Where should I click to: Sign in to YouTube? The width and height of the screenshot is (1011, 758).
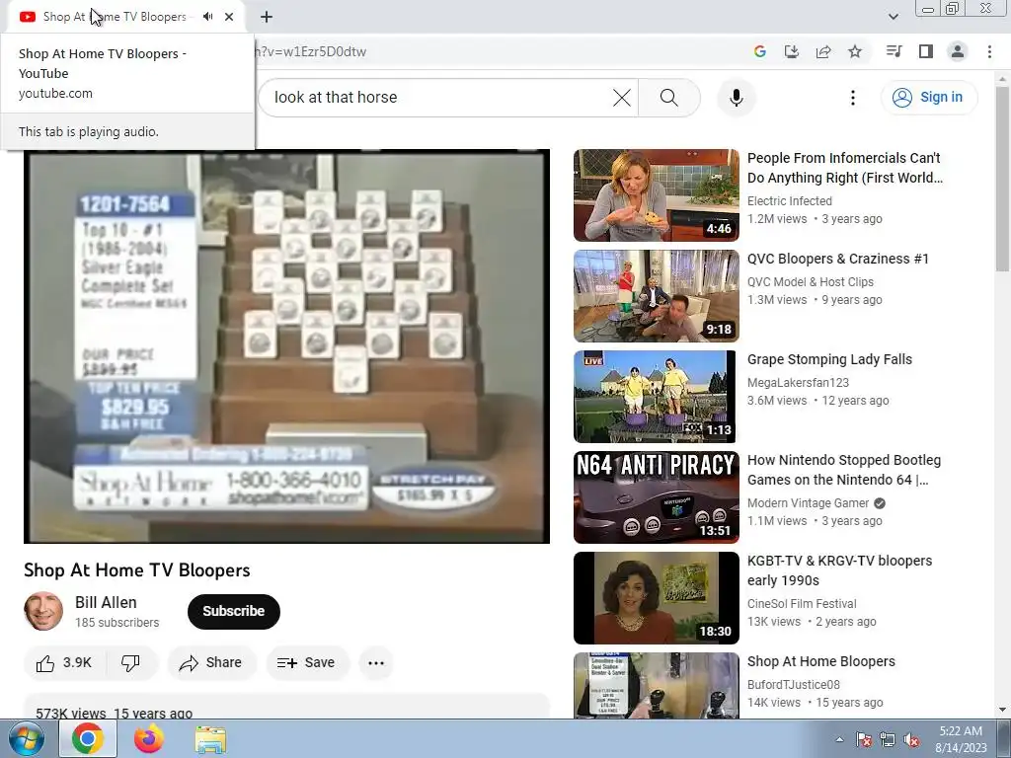pos(929,98)
